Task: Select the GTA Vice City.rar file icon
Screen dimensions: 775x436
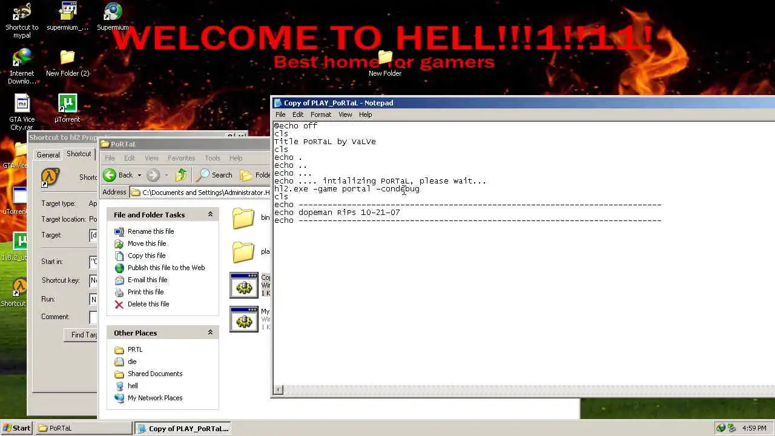Action: click(x=22, y=104)
